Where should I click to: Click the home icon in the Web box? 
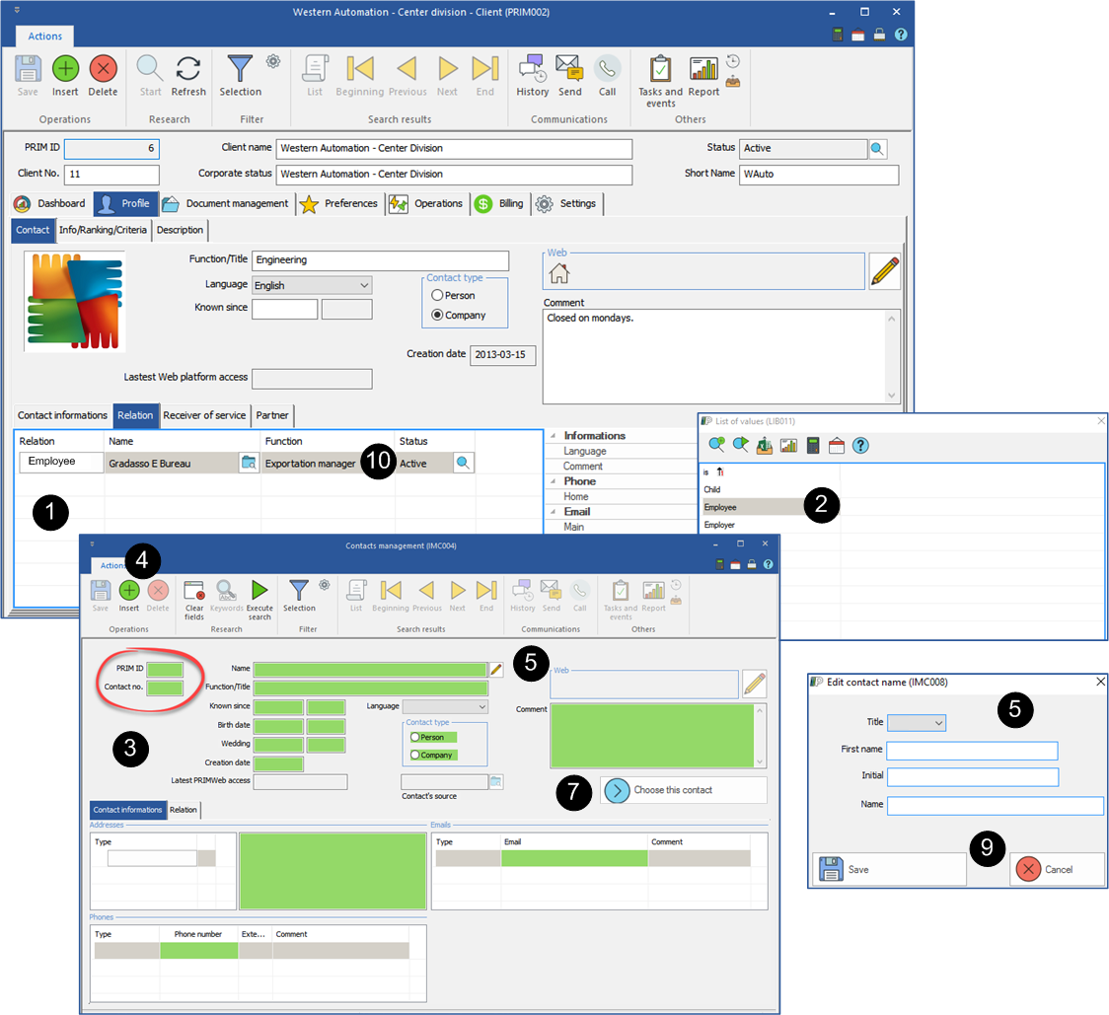(558, 273)
